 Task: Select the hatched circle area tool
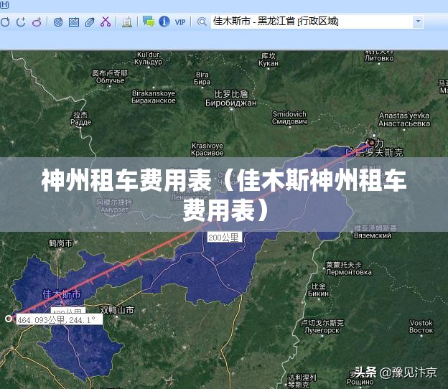click(58, 22)
